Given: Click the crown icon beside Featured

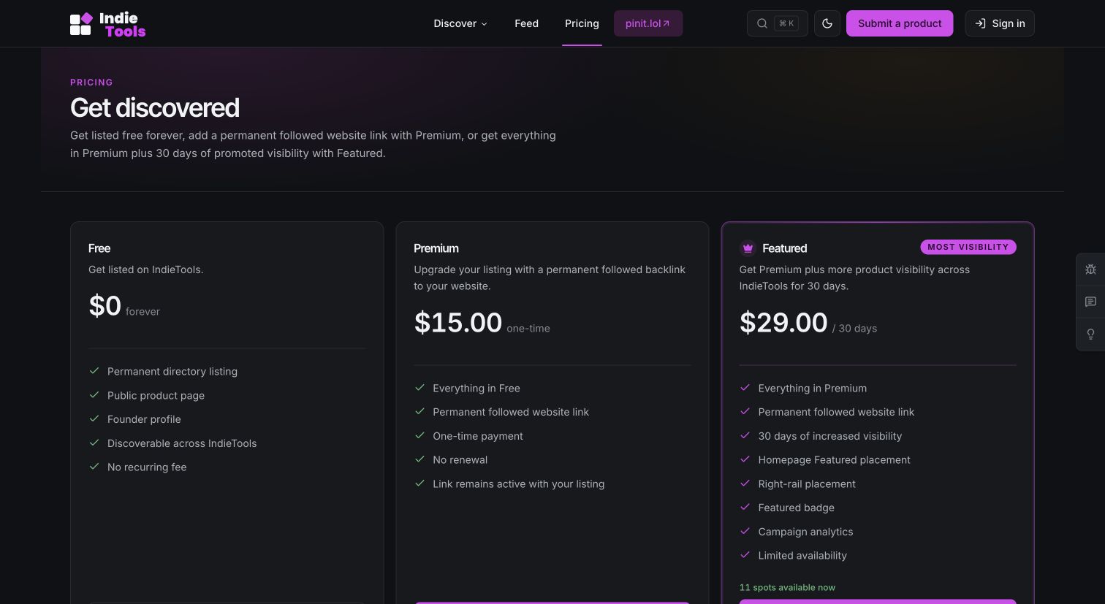Looking at the screenshot, I should pyautogui.click(x=748, y=248).
